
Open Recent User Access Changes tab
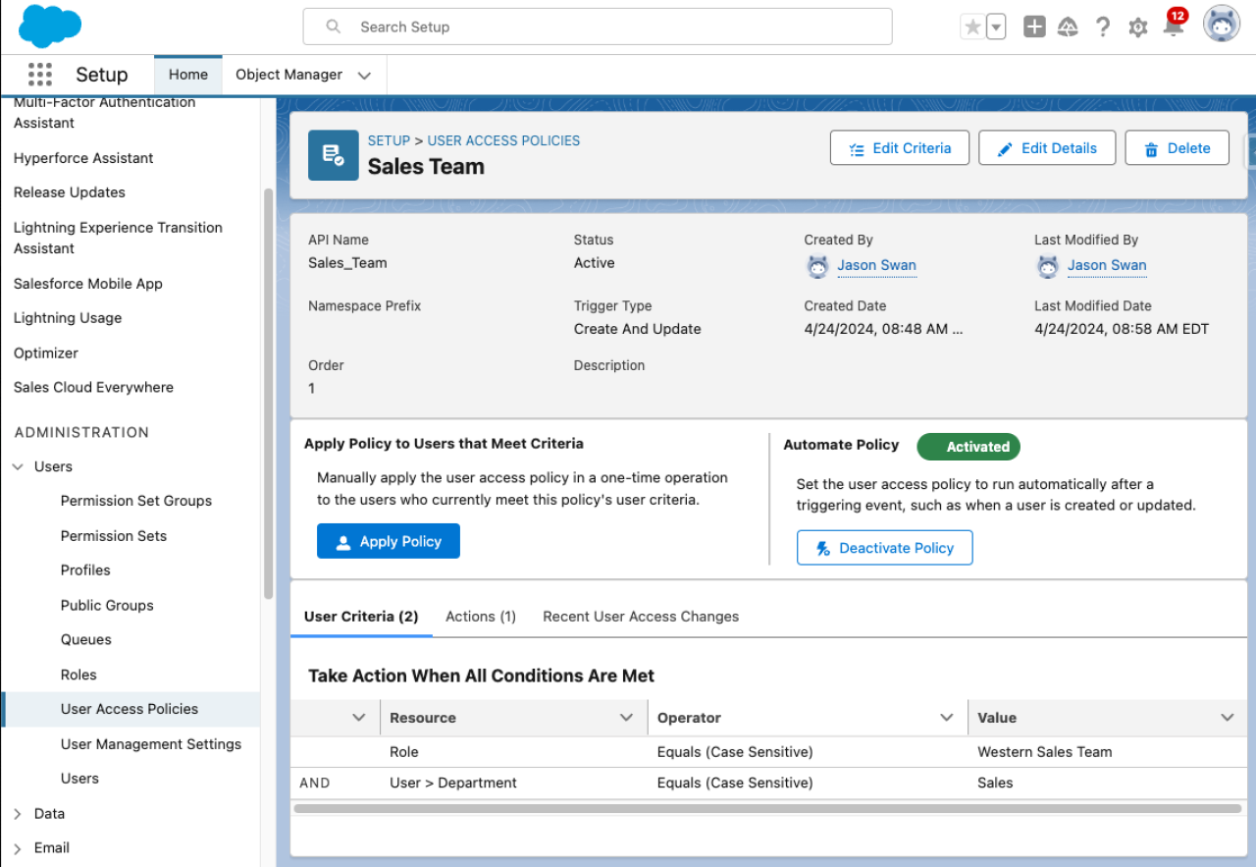tap(641, 617)
